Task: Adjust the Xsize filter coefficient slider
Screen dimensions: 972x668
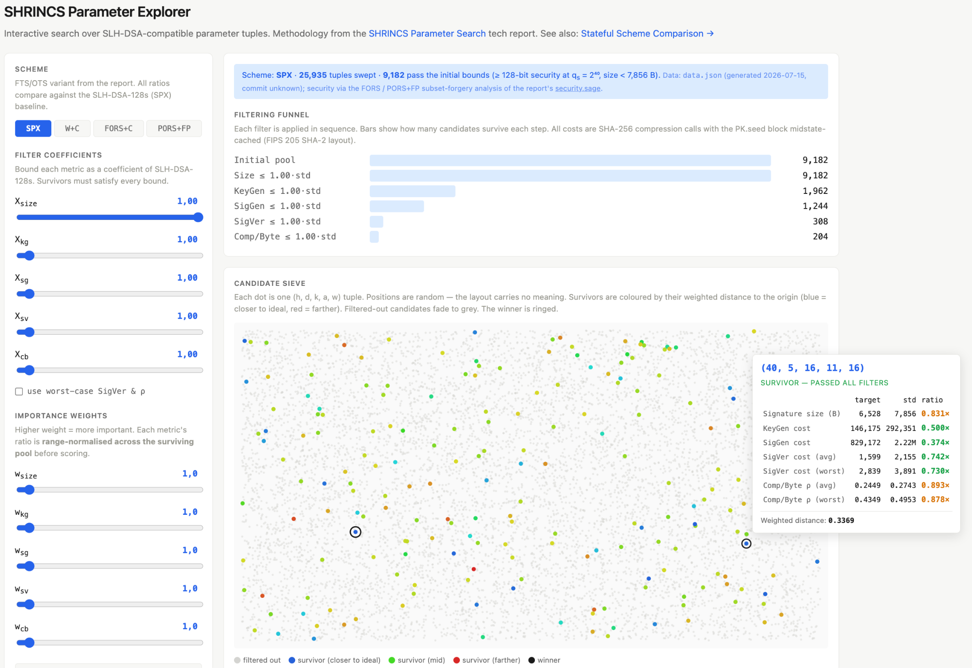Action: [110, 217]
